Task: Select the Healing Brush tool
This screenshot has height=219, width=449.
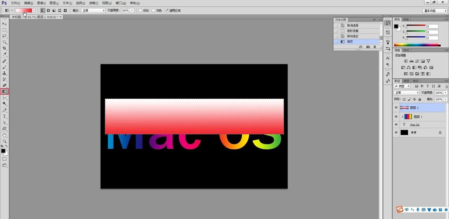Action: pos(5,61)
